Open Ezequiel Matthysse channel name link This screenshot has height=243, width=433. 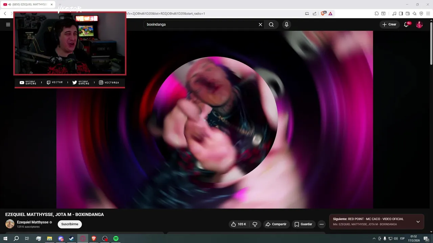point(33,222)
